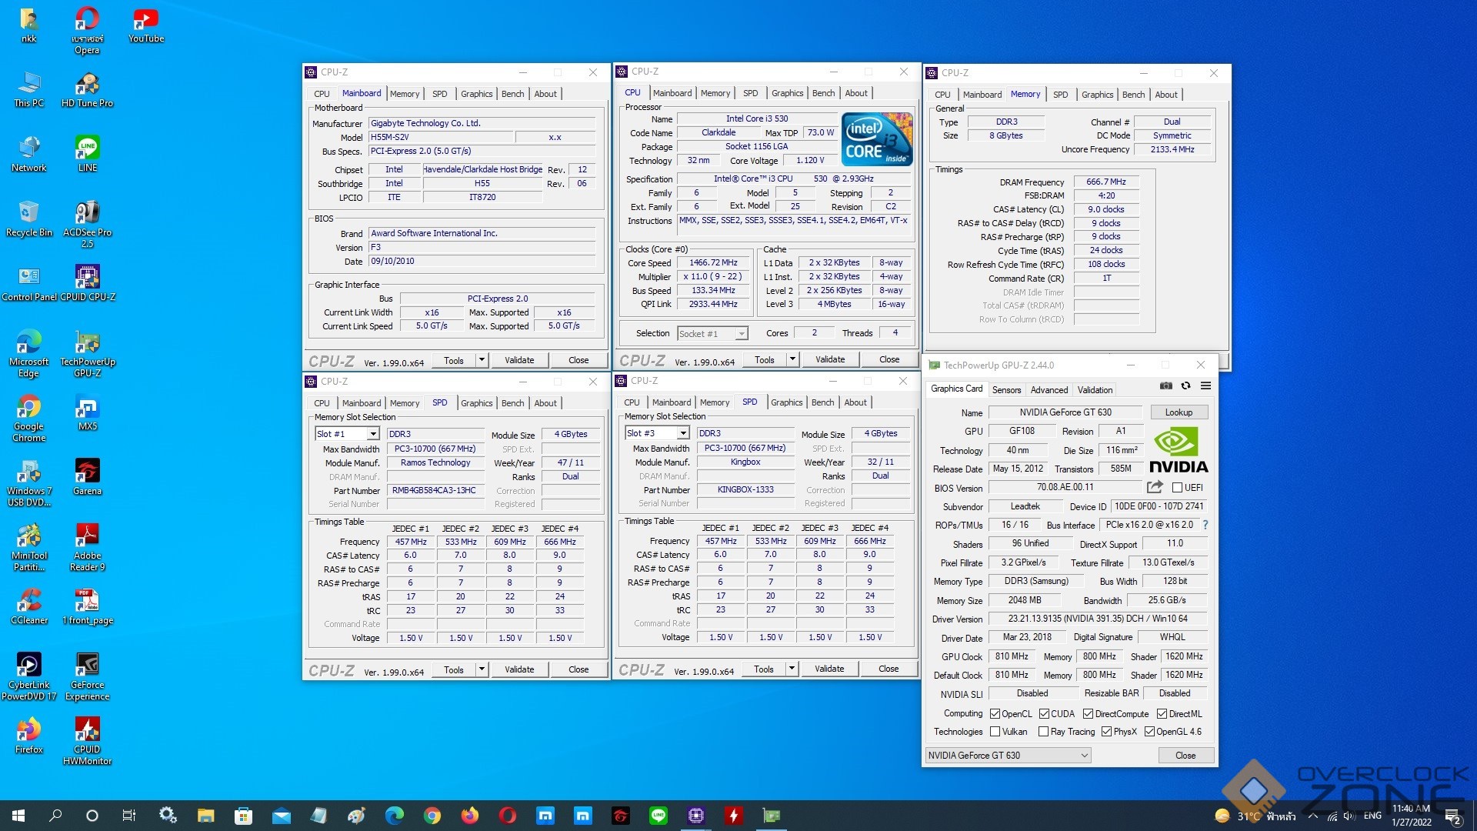
Task: Click the Garena icon in the taskbar
Action: point(621,816)
